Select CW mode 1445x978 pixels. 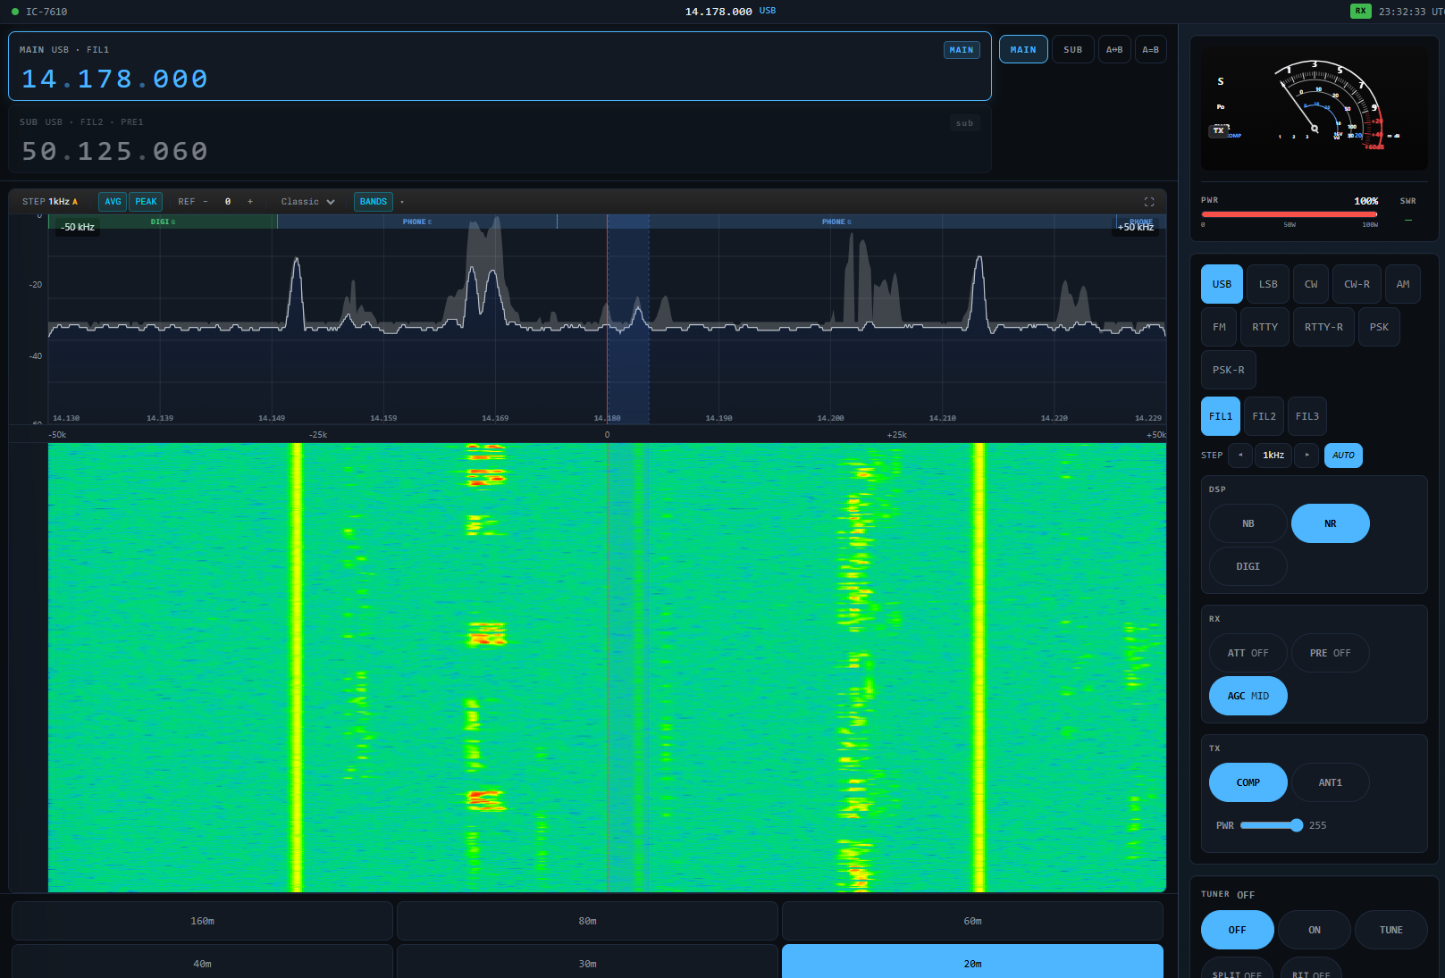(x=1311, y=284)
